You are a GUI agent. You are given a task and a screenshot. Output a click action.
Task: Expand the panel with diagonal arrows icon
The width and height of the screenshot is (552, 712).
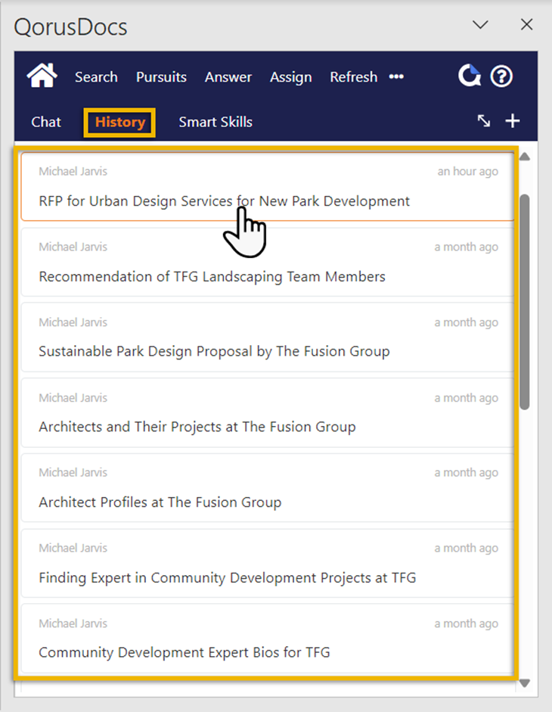484,121
